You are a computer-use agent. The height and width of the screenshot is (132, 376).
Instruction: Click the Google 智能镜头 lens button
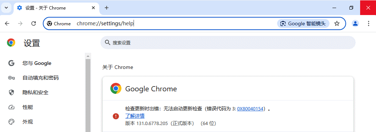[x=303, y=23]
